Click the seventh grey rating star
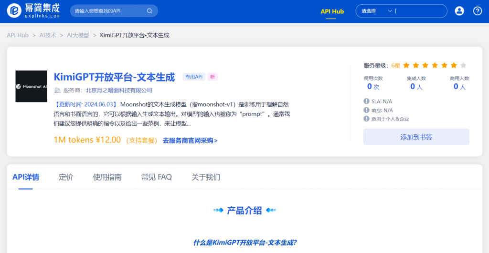 point(463,65)
